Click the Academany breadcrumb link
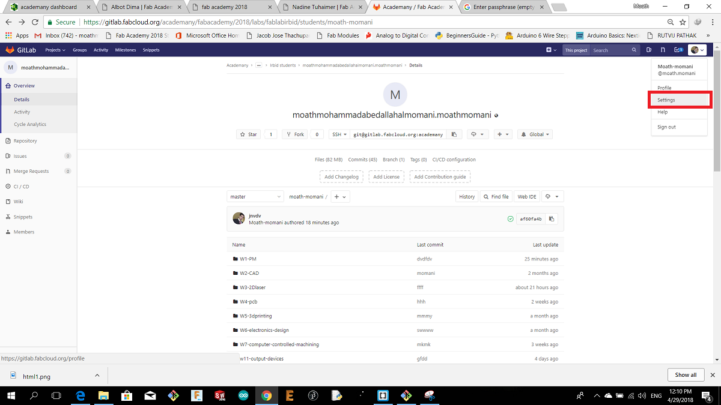 (x=237, y=65)
